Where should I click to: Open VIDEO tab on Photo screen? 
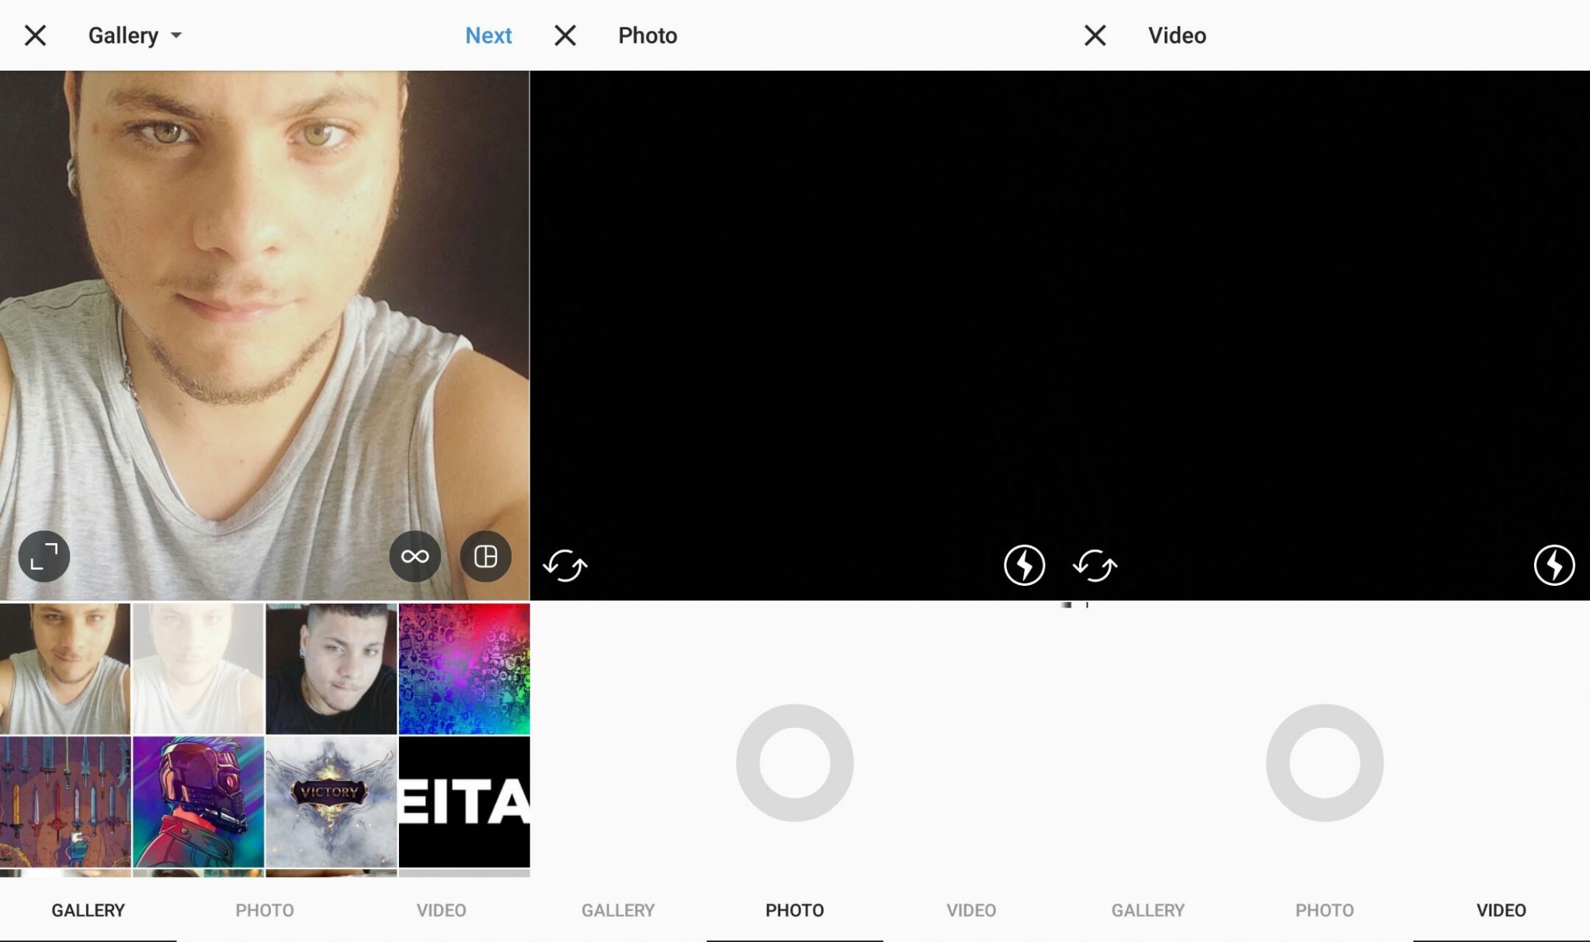971,910
